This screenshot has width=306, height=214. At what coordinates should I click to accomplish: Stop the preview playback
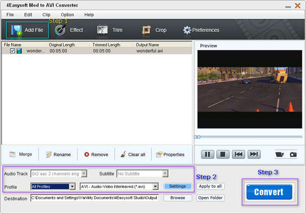[223, 155]
